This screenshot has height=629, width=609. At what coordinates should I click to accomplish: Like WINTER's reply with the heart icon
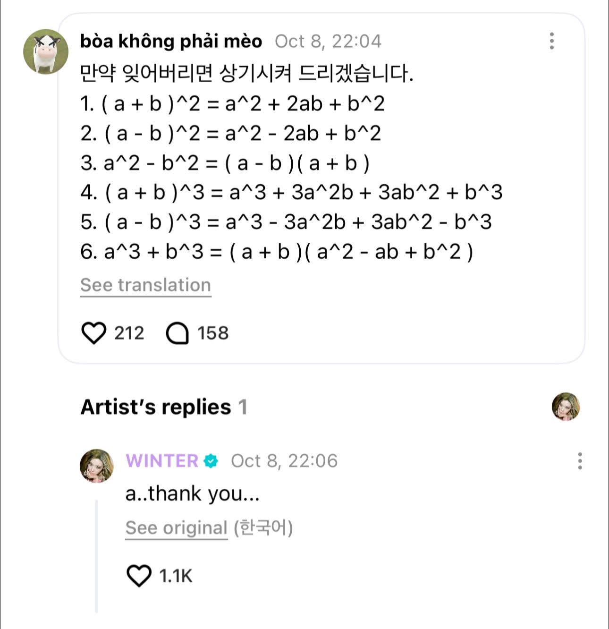coord(139,576)
